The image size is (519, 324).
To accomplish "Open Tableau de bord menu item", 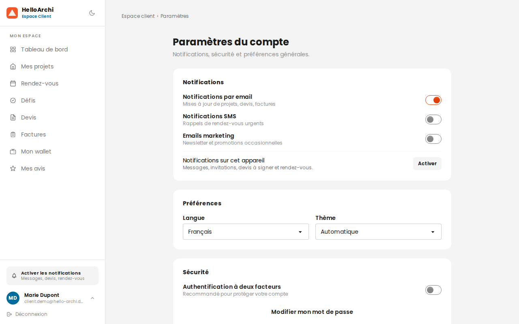I will [x=53, y=49].
